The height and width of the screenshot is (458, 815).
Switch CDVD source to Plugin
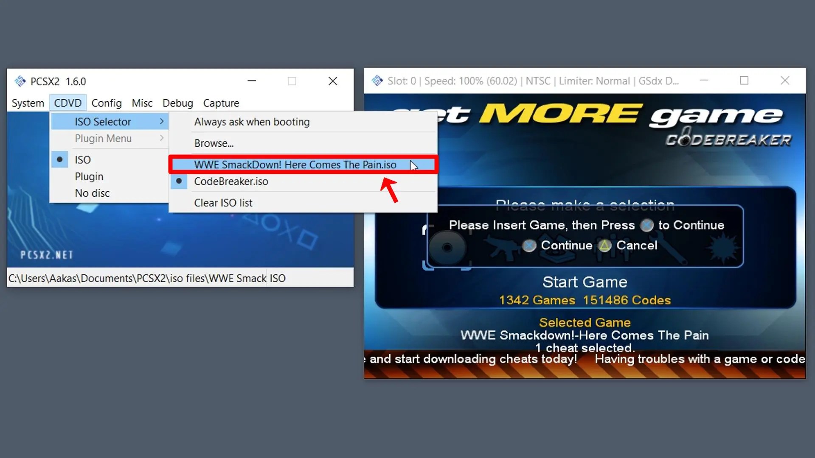pos(89,176)
